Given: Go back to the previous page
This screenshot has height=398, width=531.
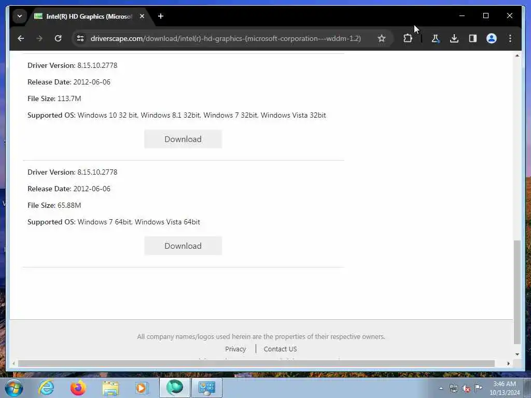Looking at the screenshot, I should pos(21,38).
